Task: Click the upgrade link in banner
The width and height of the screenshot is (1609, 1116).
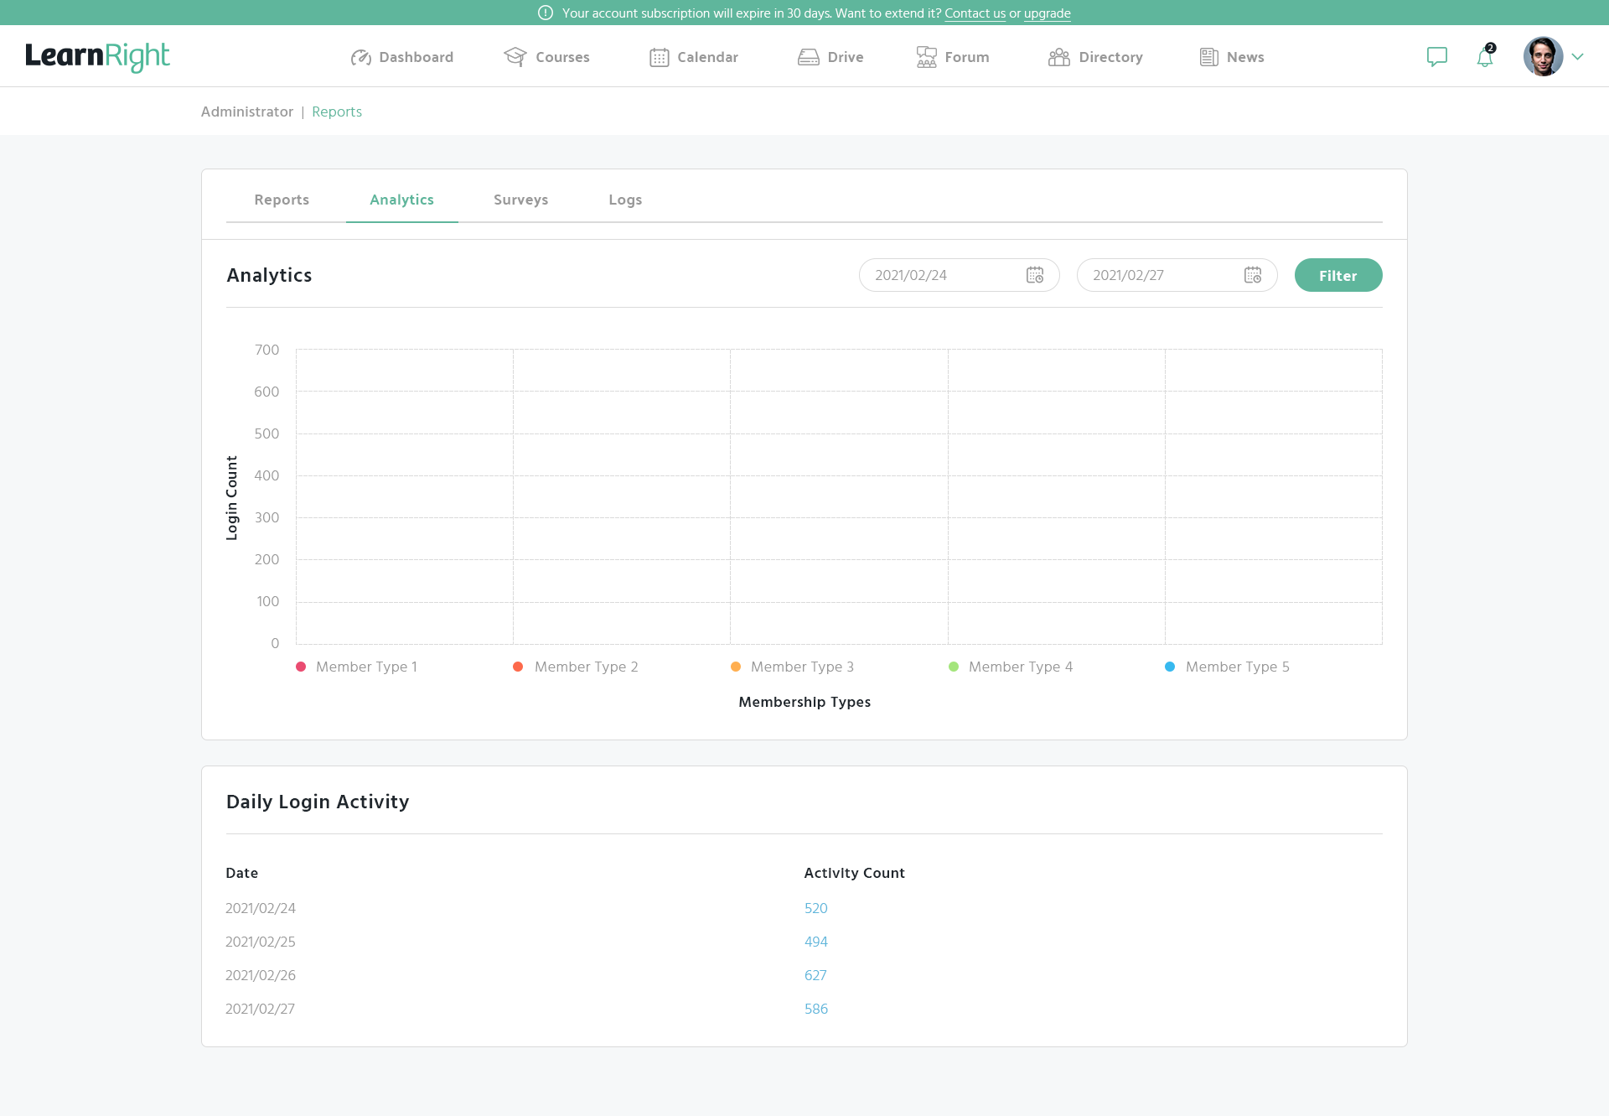Action: (x=1047, y=13)
